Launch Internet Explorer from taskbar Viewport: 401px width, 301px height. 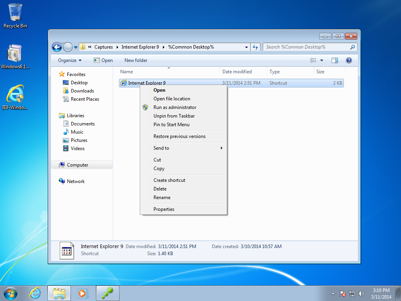click(x=35, y=293)
